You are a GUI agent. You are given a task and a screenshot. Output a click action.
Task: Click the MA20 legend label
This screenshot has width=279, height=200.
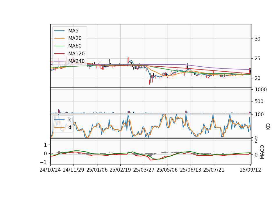tap(75, 38)
